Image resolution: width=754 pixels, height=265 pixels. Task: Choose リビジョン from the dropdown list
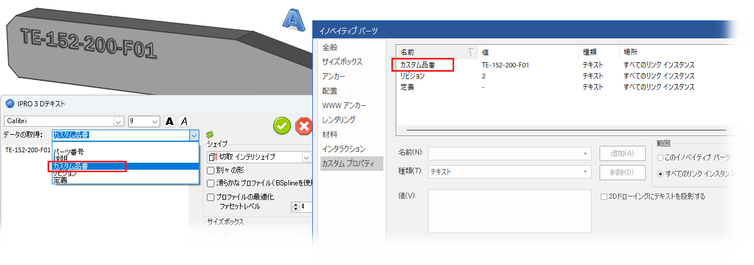(x=65, y=173)
